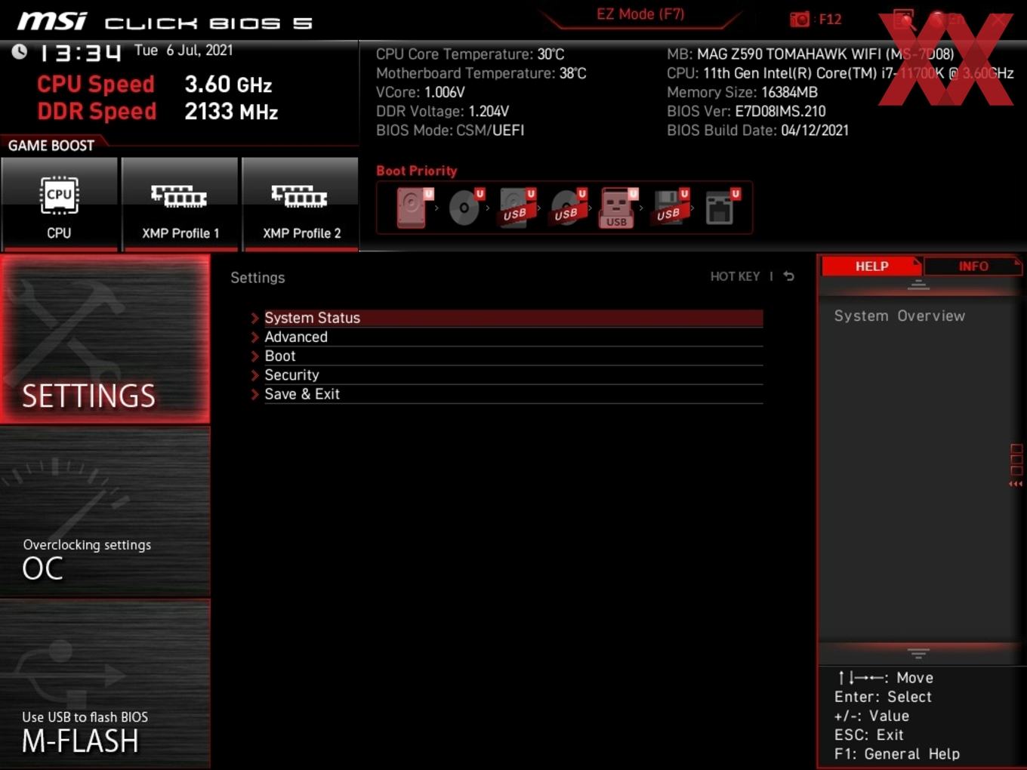
Task: Toggle the CPU Game Boost button
Action: [x=59, y=204]
